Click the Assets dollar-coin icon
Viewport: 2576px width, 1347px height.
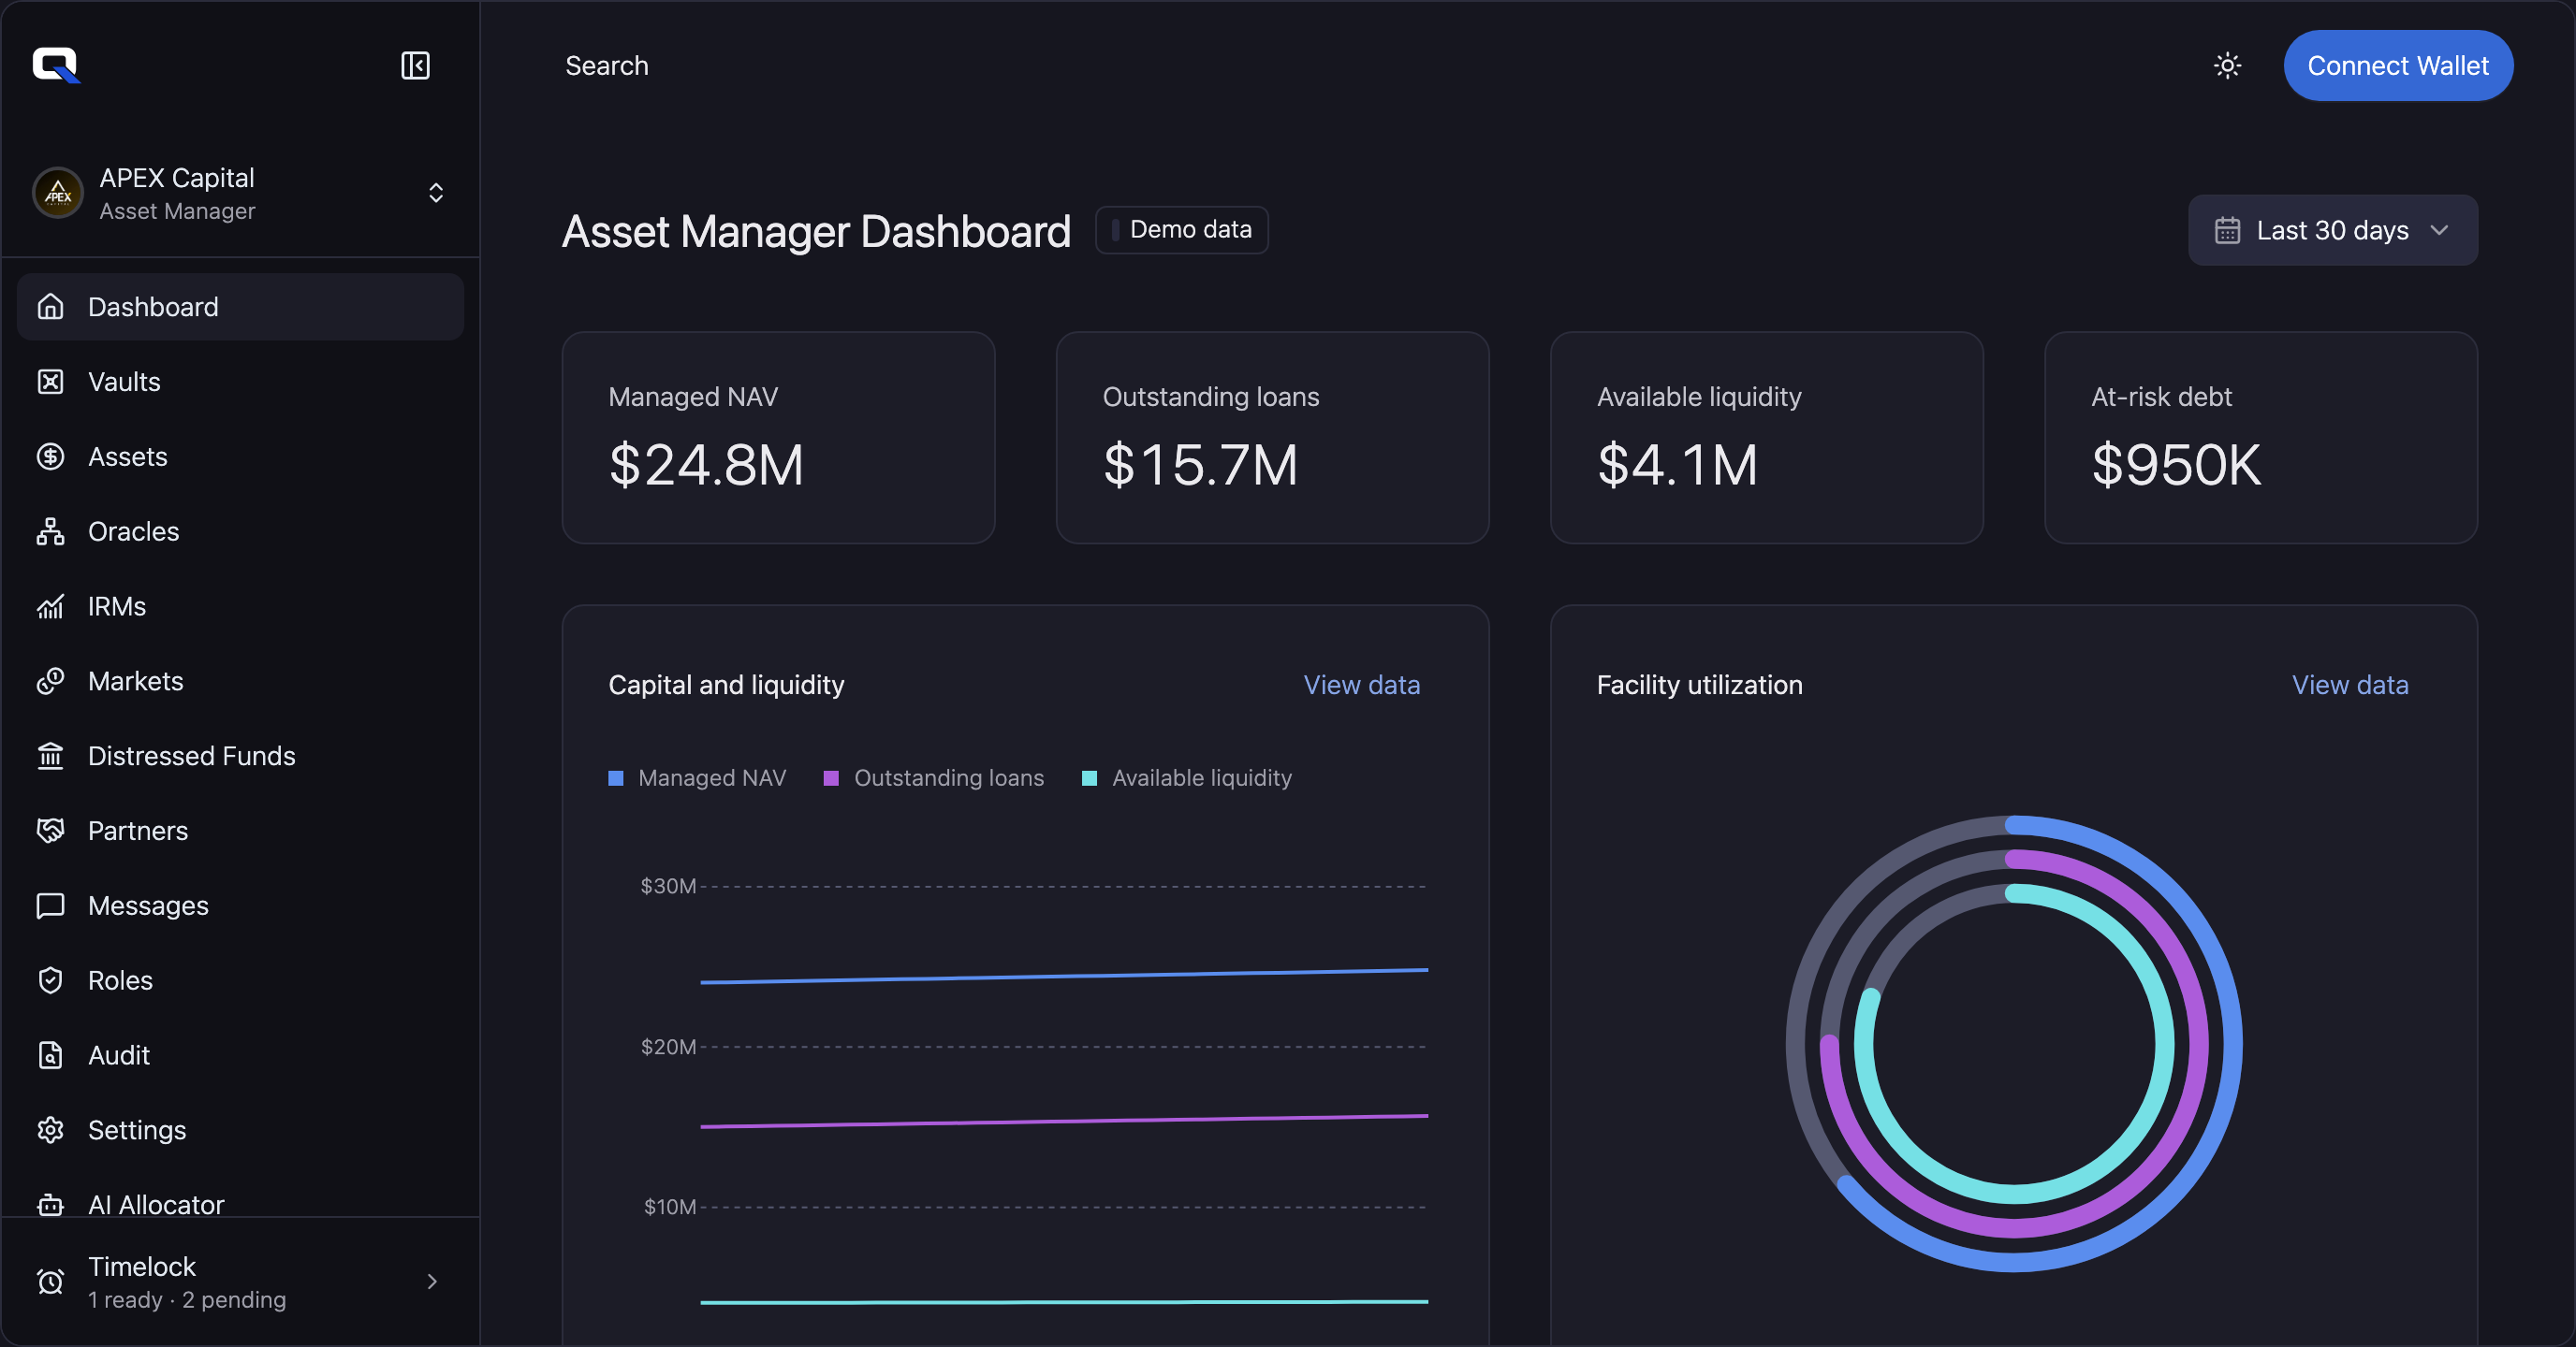point(51,456)
